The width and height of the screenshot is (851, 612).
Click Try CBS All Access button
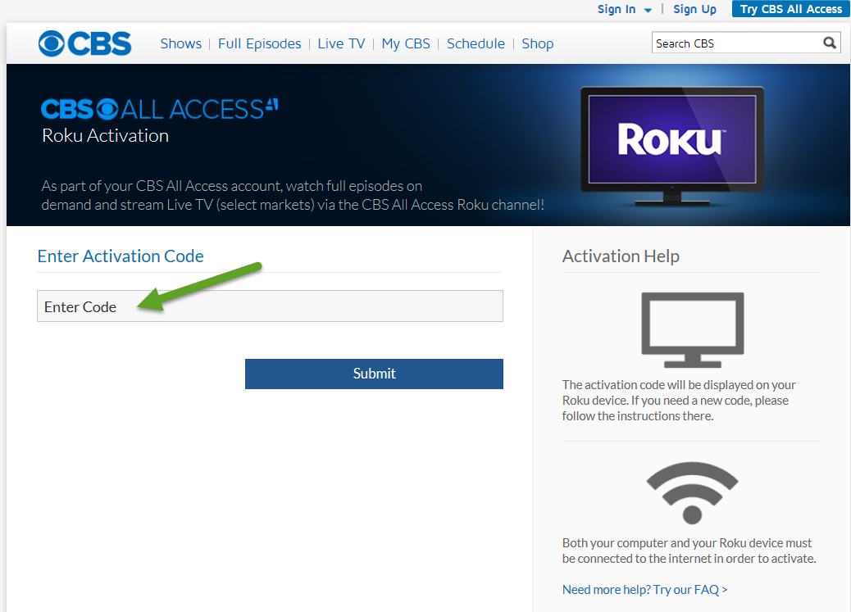tap(791, 9)
